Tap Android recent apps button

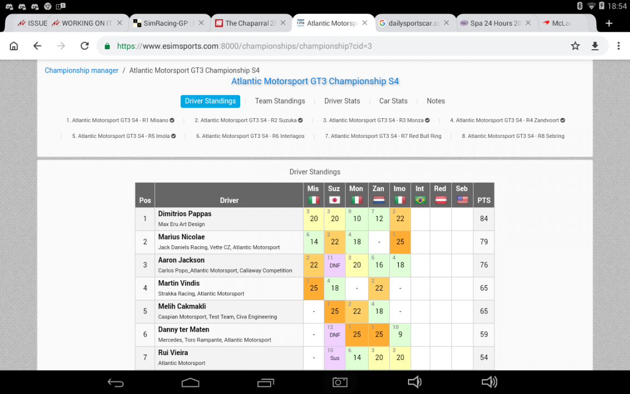[266, 383]
